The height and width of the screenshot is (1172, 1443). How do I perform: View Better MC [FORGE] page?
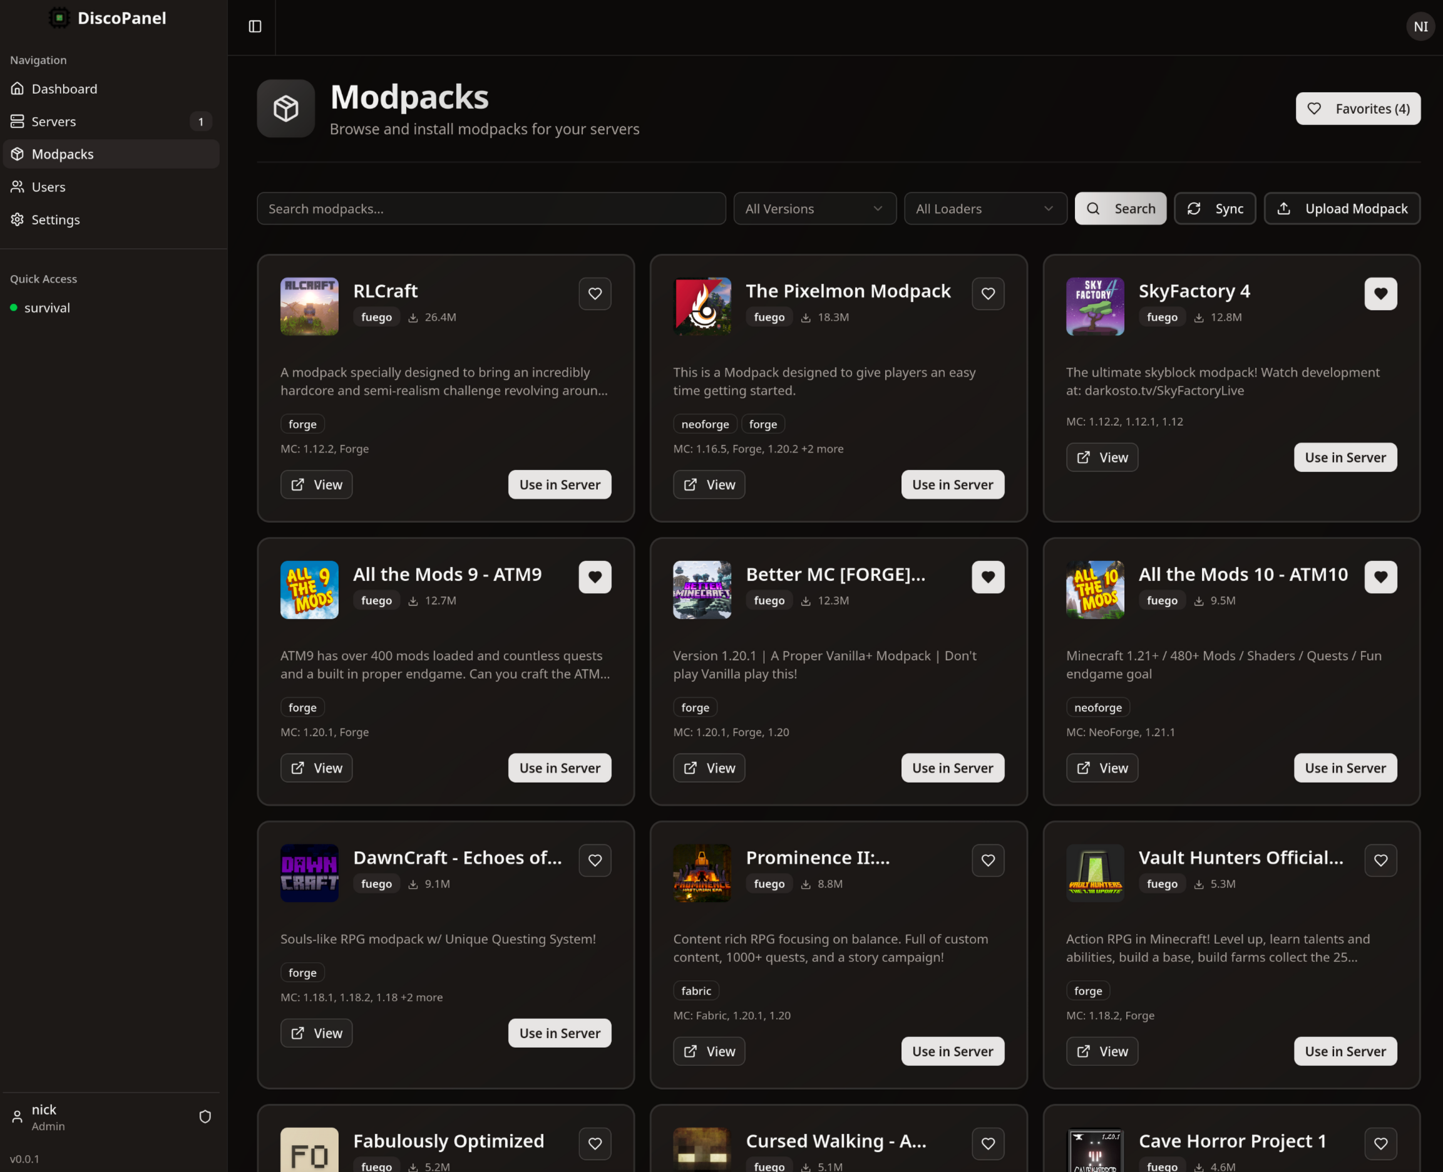[x=709, y=768]
